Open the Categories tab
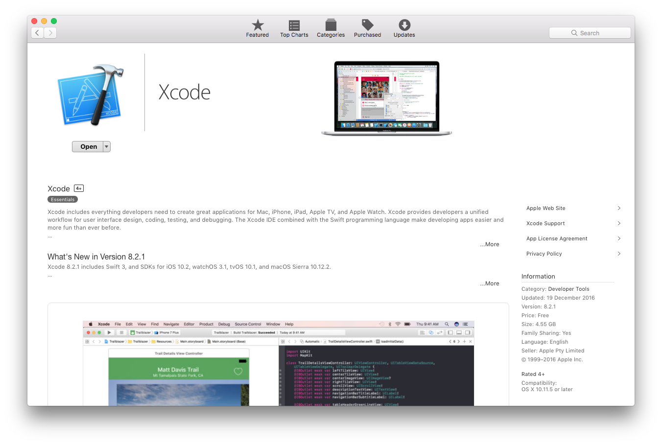 pos(331,28)
